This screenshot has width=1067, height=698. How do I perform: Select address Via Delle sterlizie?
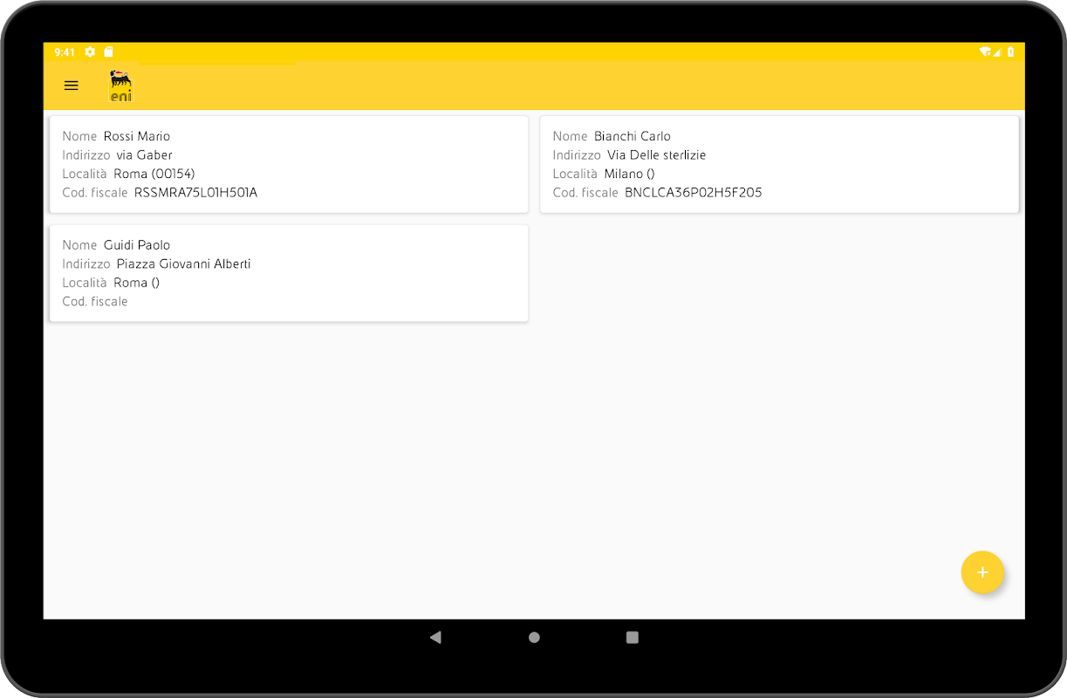(657, 155)
